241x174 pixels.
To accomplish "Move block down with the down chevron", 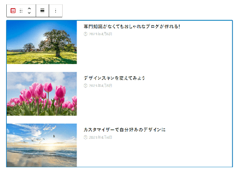I will (29, 13).
